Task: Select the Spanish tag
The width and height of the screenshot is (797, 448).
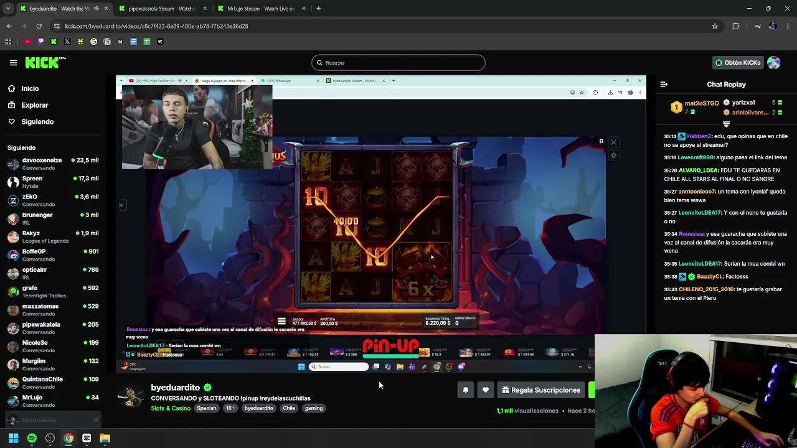Action: tap(207, 408)
